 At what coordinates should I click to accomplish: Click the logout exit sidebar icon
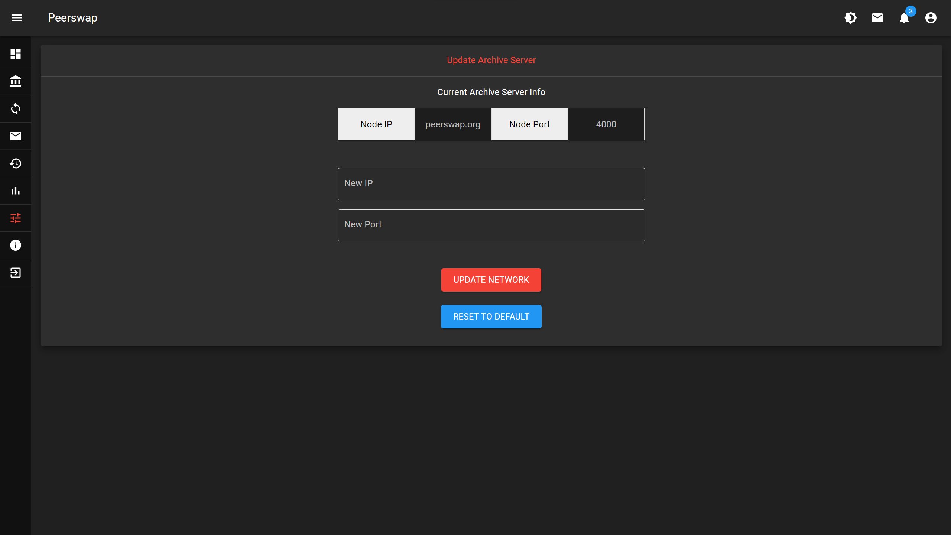[16, 273]
